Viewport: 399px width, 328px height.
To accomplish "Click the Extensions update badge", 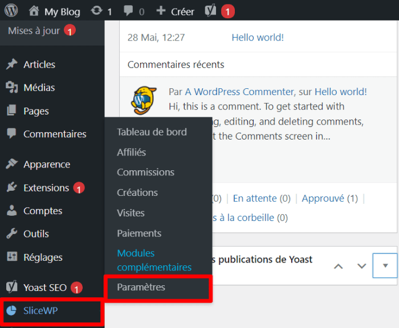I will tap(79, 188).
